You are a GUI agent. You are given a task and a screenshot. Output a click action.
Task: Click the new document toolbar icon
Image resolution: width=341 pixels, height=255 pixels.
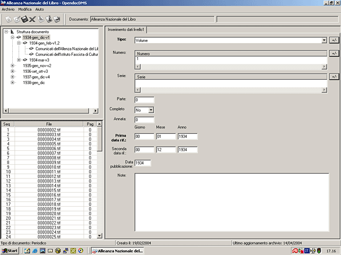pyautogui.click(x=9, y=19)
